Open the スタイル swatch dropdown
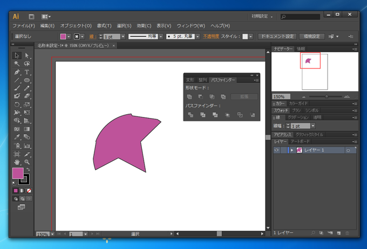This screenshot has height=249, width=367. coord(251,37)
